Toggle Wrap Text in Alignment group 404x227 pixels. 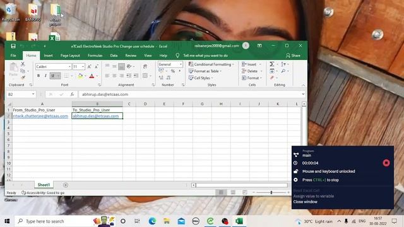[x=145, y=66]
